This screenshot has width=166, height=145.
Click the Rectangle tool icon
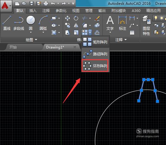(x=54, y=18)
